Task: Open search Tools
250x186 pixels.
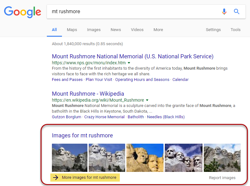Action: click(x=236, y=30)
